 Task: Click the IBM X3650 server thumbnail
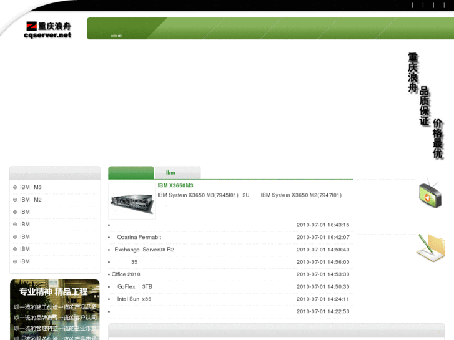pos(132,201)
